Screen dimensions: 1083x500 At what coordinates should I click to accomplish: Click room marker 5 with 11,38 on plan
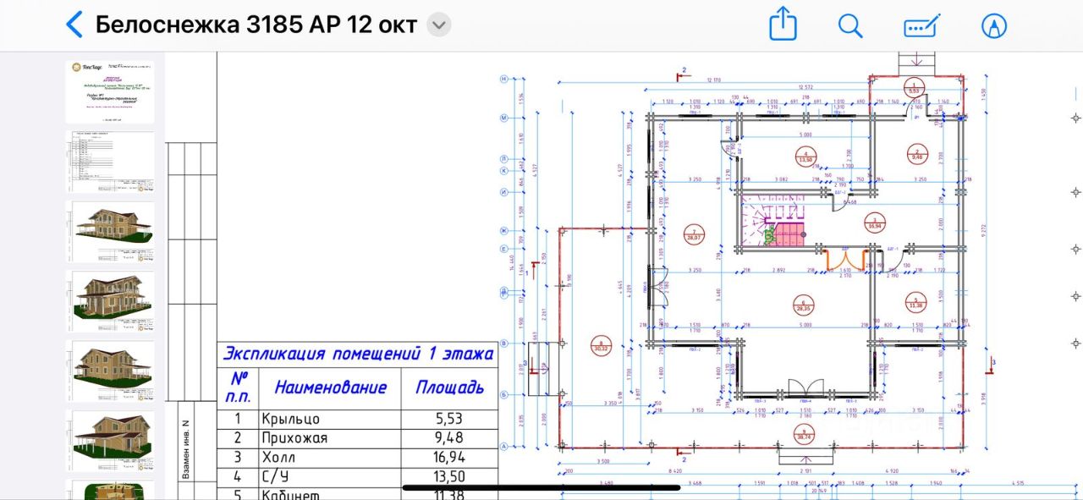(x=915, y=304)
